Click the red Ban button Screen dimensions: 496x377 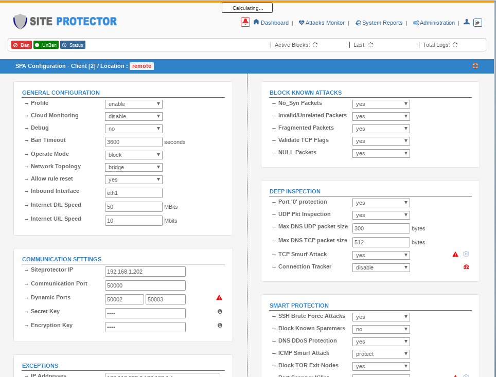coord(22,45)
